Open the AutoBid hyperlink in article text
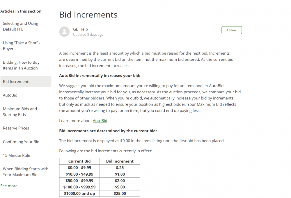Screen dimensions: 291x198 coord(100,121)
